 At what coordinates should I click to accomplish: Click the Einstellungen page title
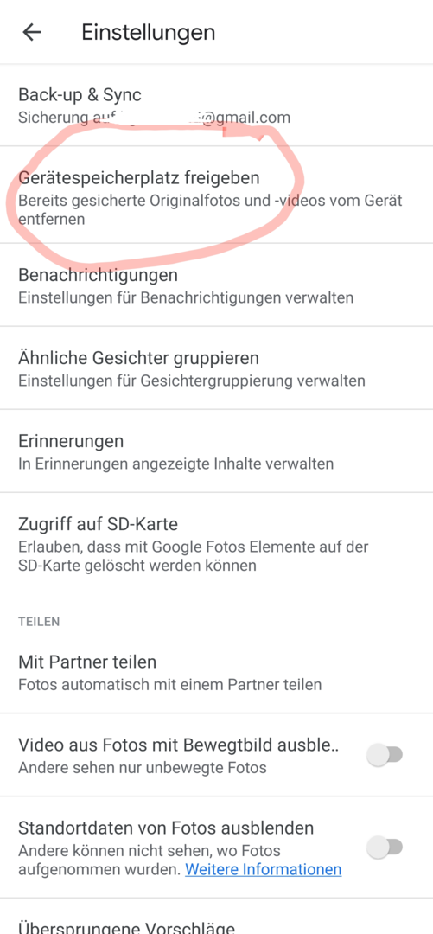pyautogui.click(x=149, y=32)
